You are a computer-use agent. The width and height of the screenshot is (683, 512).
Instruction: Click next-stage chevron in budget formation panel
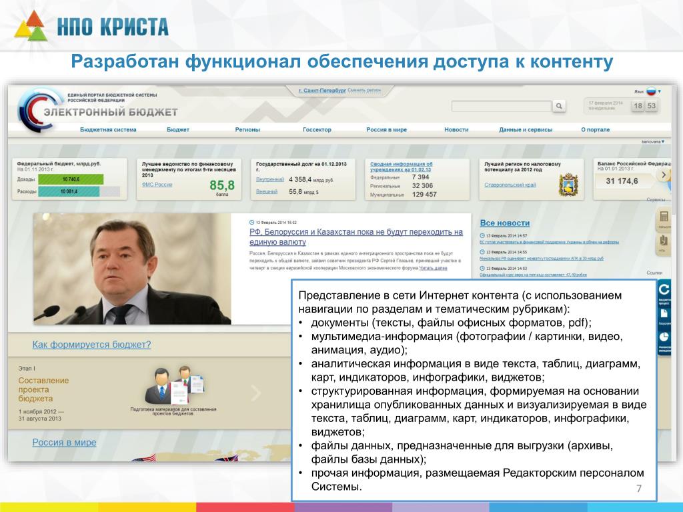(x=256, y=393)
